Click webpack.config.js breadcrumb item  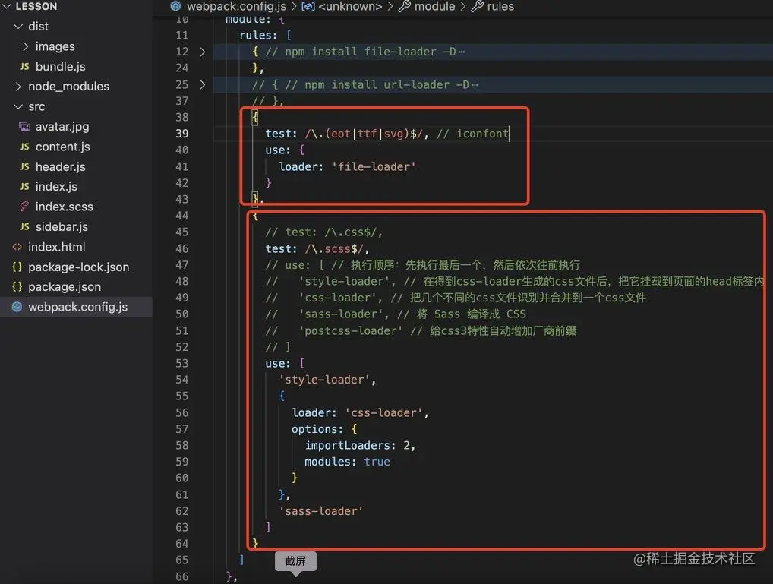236,6
